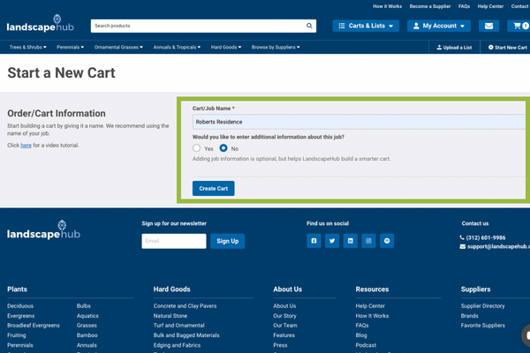Open the Supplier Directory footer link
Image resolution: width=530 pixels, height=353 pixels.
coord(482,305)
